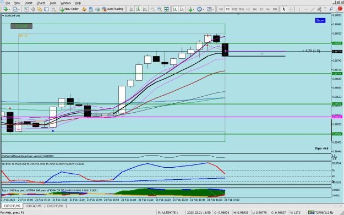Screen dimensions: 344x215
Task: Switch to the EURCHF,M1 chart tab
Action: pyautogui.click(x=55, y=206)
